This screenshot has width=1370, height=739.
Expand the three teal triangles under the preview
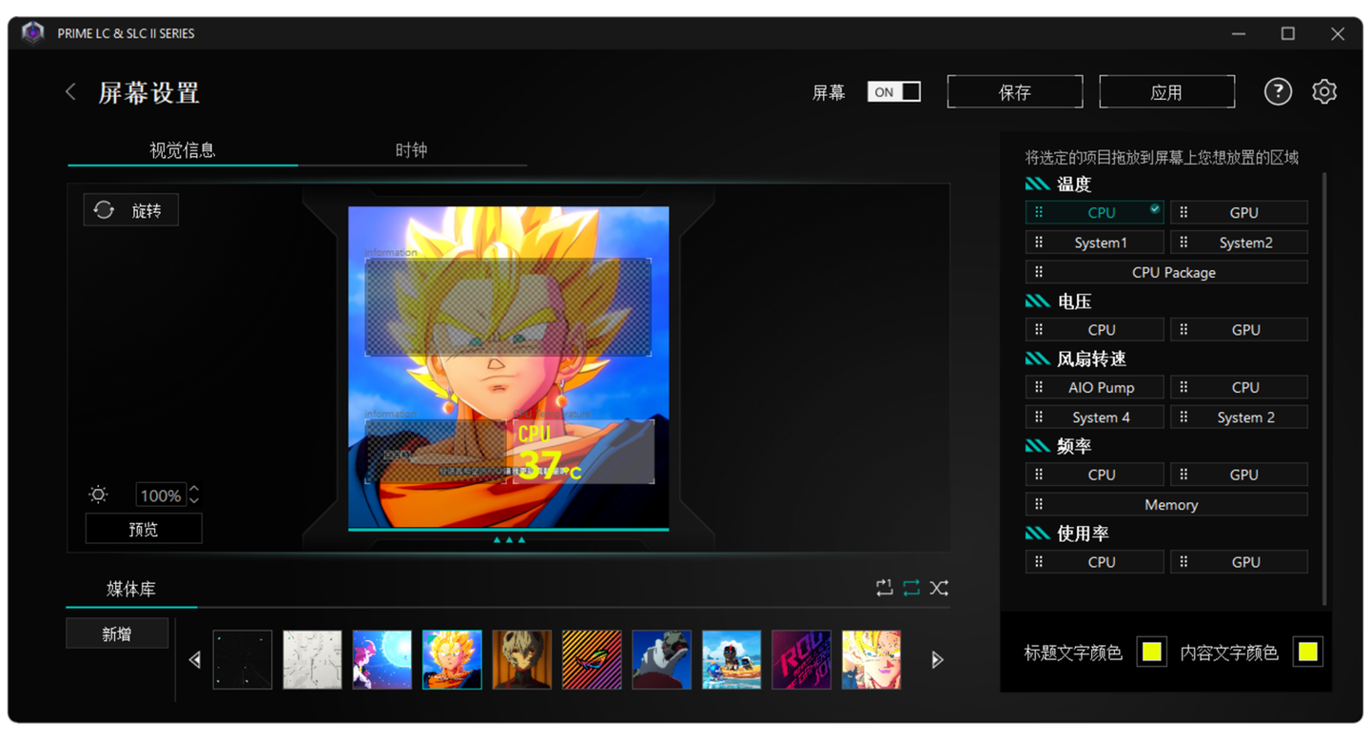[509, 539]
